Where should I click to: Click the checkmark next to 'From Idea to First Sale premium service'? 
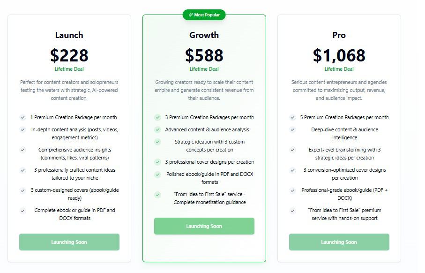[292, 212]
